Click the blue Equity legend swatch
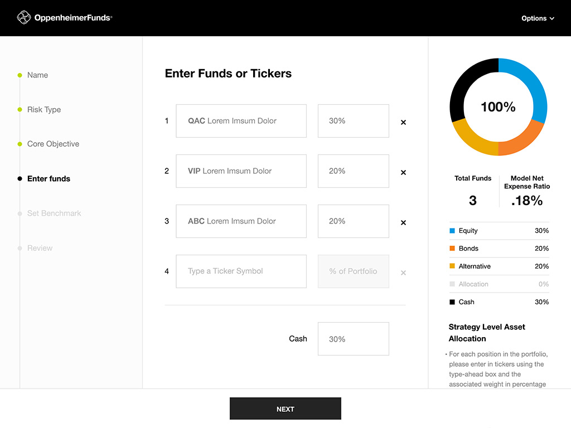 [x=452, y=231]
